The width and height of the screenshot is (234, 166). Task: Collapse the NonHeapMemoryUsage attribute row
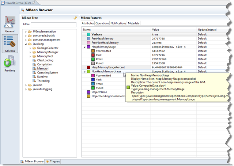pos(84,72)
